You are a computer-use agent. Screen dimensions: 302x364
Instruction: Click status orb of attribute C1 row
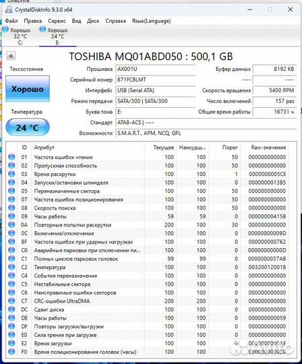tap(11, 259)
